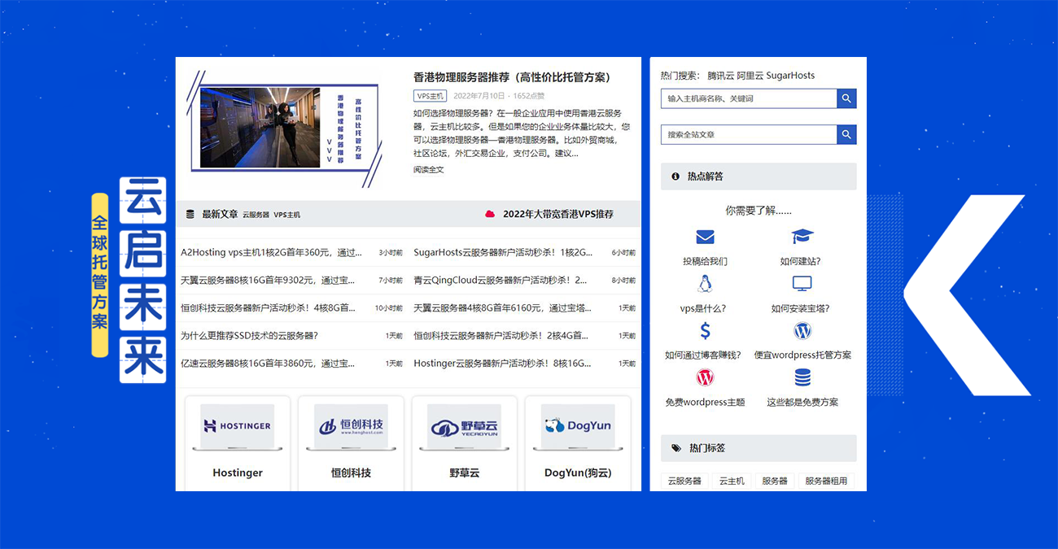
Task: Click the red cloud icon beside VPS推荐
Action: point(490,214)
